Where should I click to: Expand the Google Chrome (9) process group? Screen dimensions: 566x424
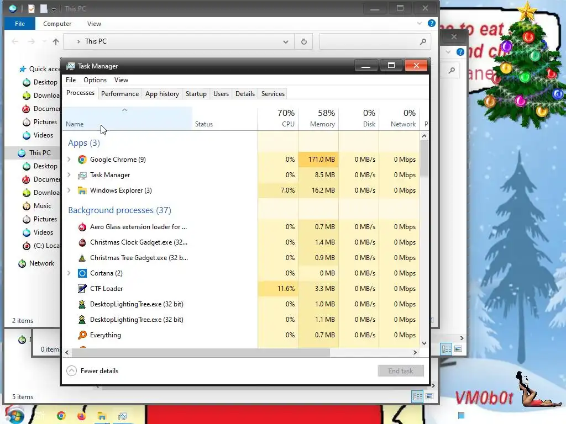(x=69, y=160)
